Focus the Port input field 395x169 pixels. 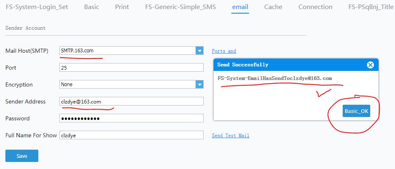coord(131,68)
